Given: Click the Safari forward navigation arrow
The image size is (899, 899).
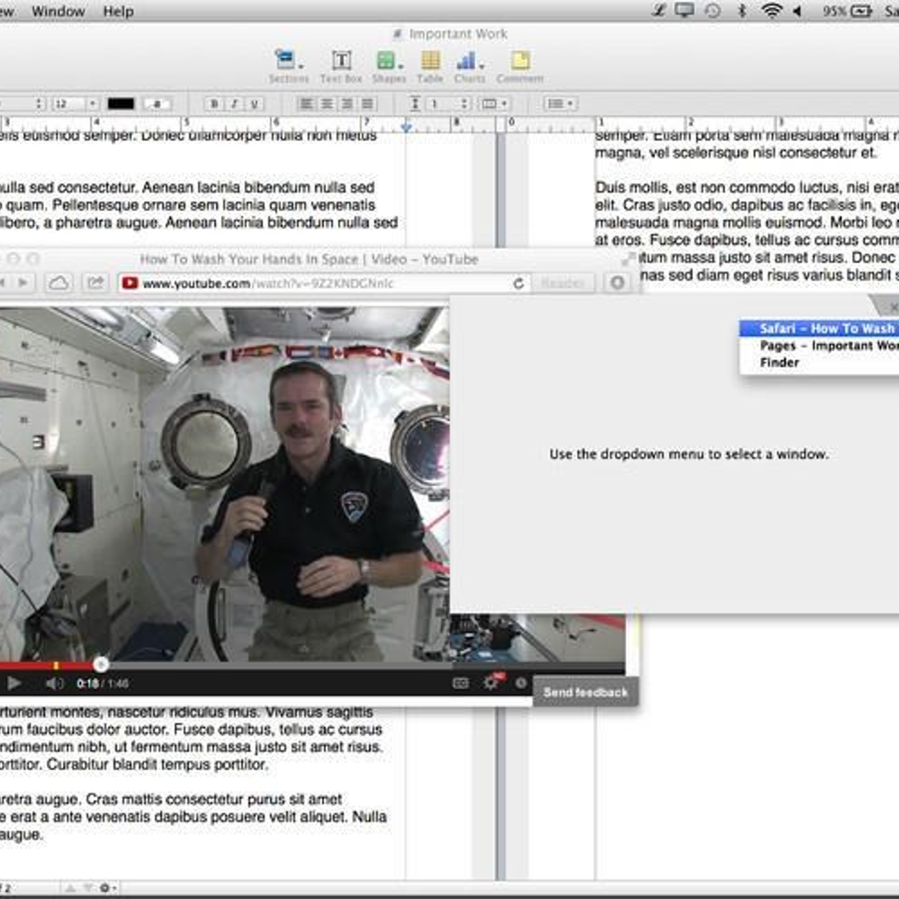Looking at the screenshot, I should [23, 283].
